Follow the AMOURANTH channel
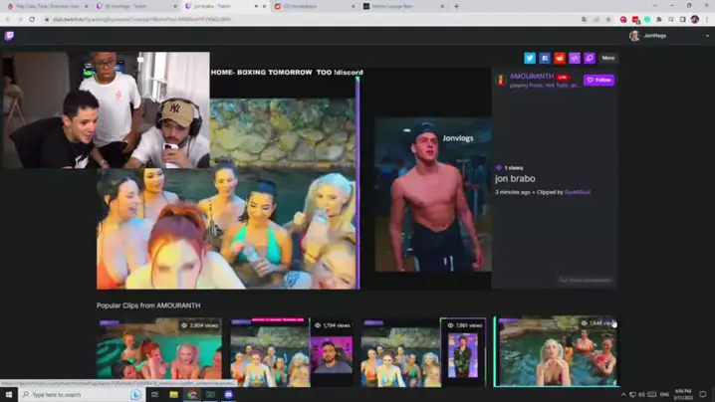Image resolution: width=715 pixels, height=402 pixels. pyautogui.click(x=599, y=80)
